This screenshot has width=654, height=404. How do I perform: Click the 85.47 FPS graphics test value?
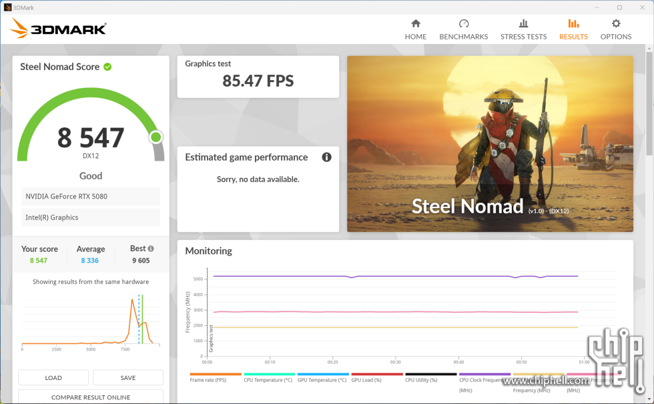[258, 81]
